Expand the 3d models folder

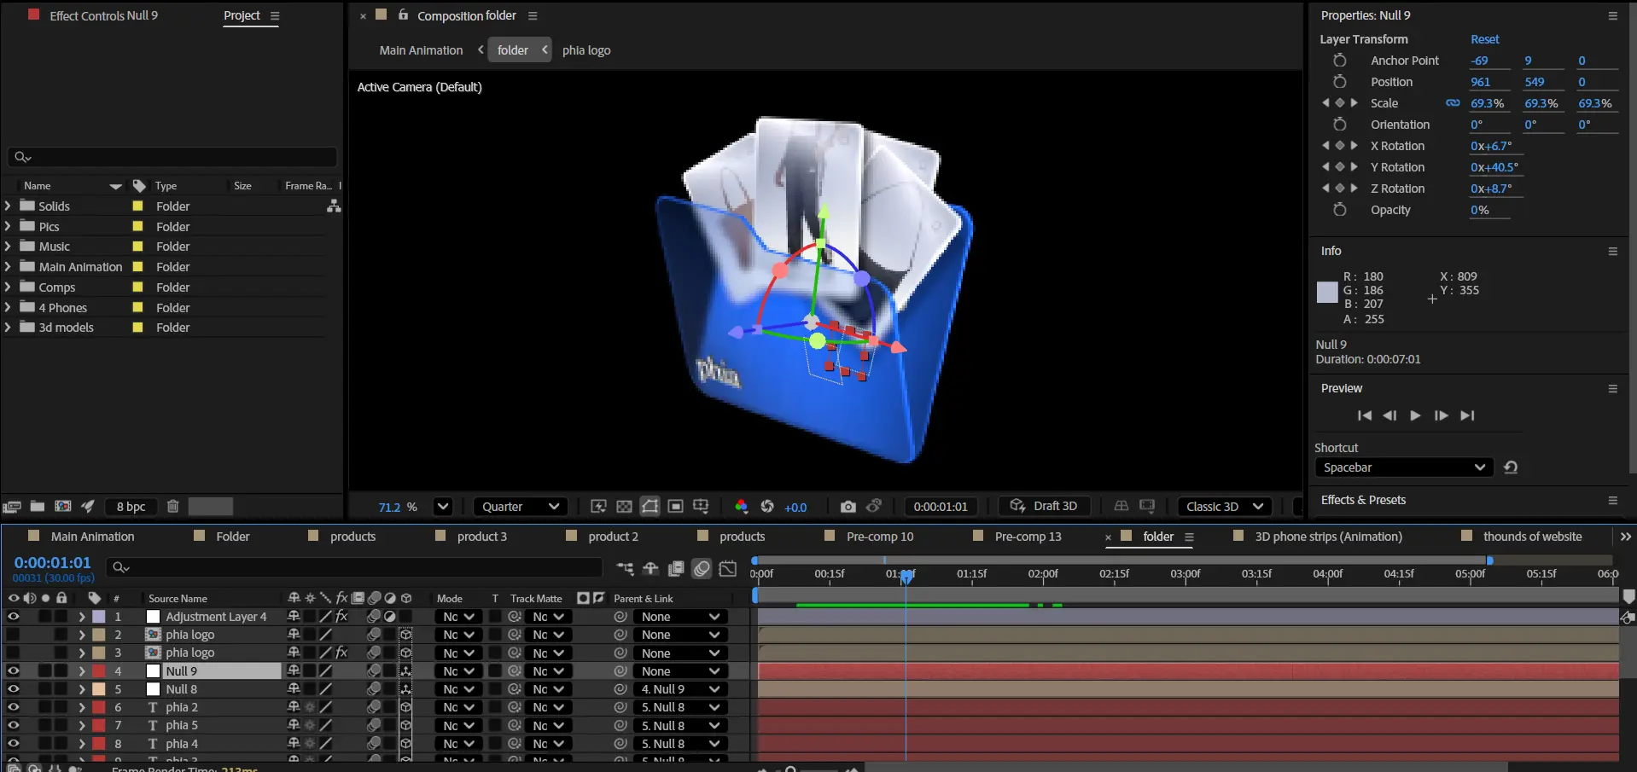(8, 328)
